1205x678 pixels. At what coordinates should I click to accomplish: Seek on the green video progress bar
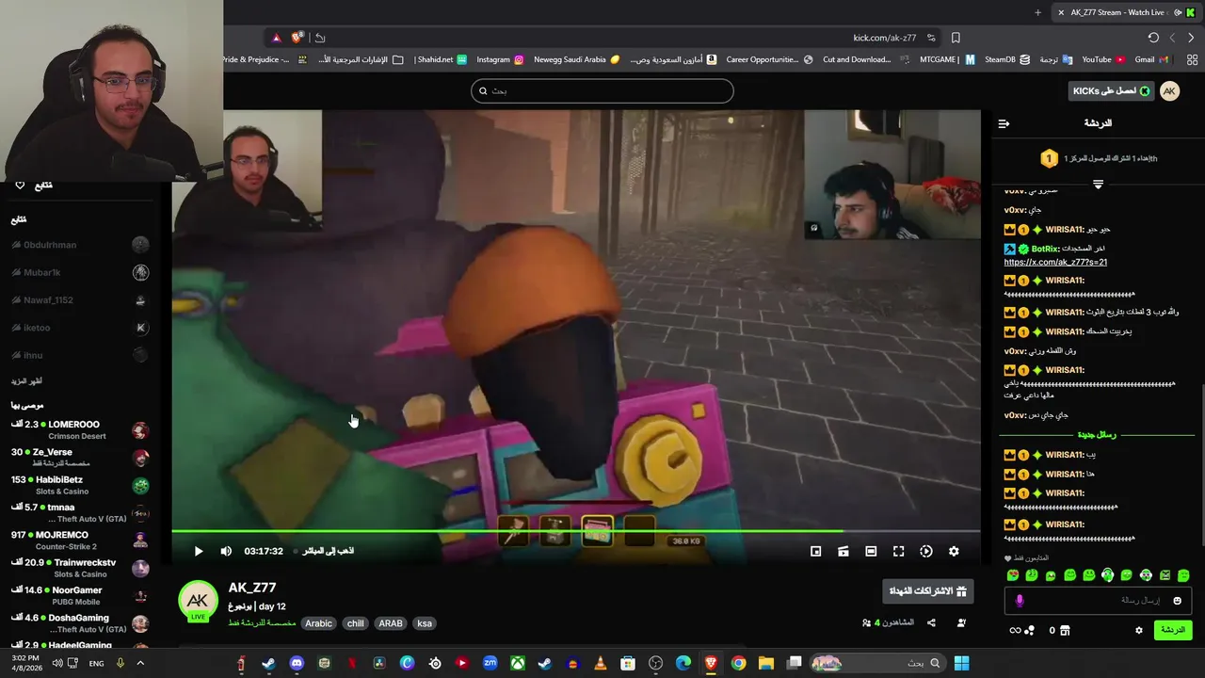pyautogui.click(x=575, y=532)
